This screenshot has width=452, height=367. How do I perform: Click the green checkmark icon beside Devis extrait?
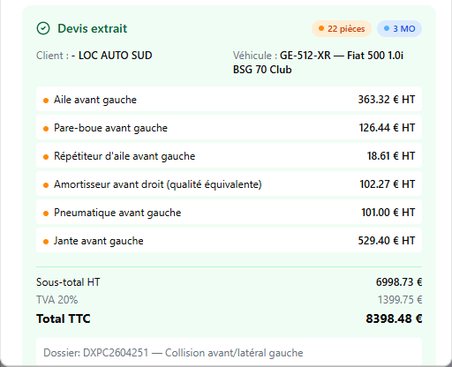[43, 28]
